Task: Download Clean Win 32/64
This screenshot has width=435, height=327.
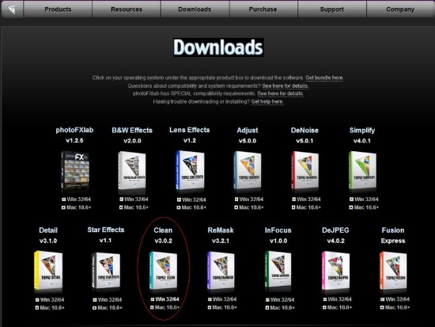Action: tap(165, 299)
